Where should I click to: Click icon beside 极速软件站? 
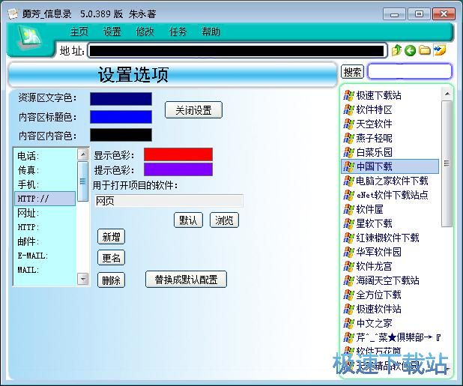(348, 309)
